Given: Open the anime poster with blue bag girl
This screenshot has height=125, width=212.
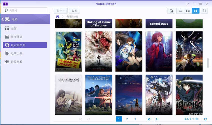Looking at the screenshot, I should coord(129,51).
